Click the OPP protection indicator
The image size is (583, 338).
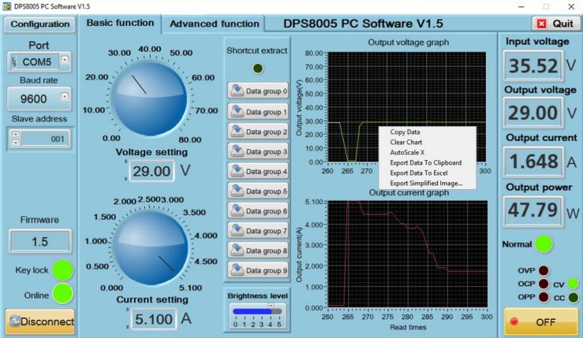pos(543,297)
